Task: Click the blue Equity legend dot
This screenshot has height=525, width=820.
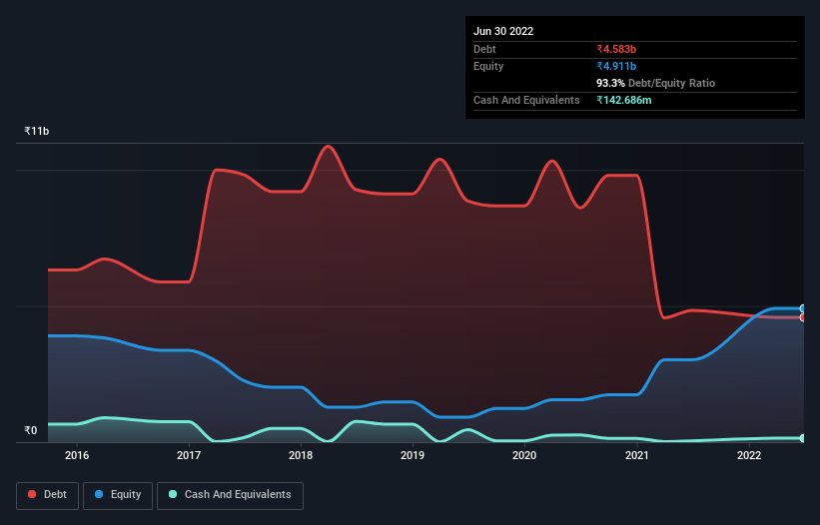Action: [99, 494]
